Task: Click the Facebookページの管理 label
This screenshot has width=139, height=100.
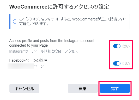Action: click(28, 60)
